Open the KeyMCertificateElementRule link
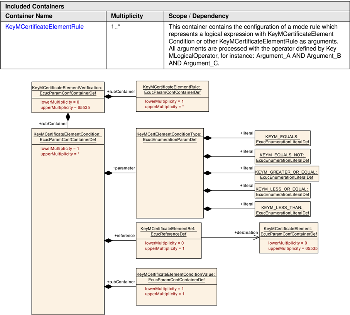The width and height of the screenshot is (350, 315). 44,27
